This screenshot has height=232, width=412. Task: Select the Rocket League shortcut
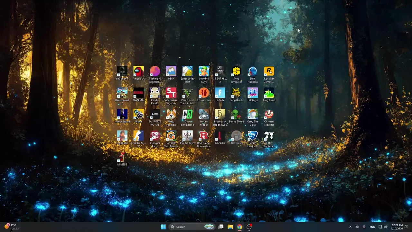tap(253, 139)
